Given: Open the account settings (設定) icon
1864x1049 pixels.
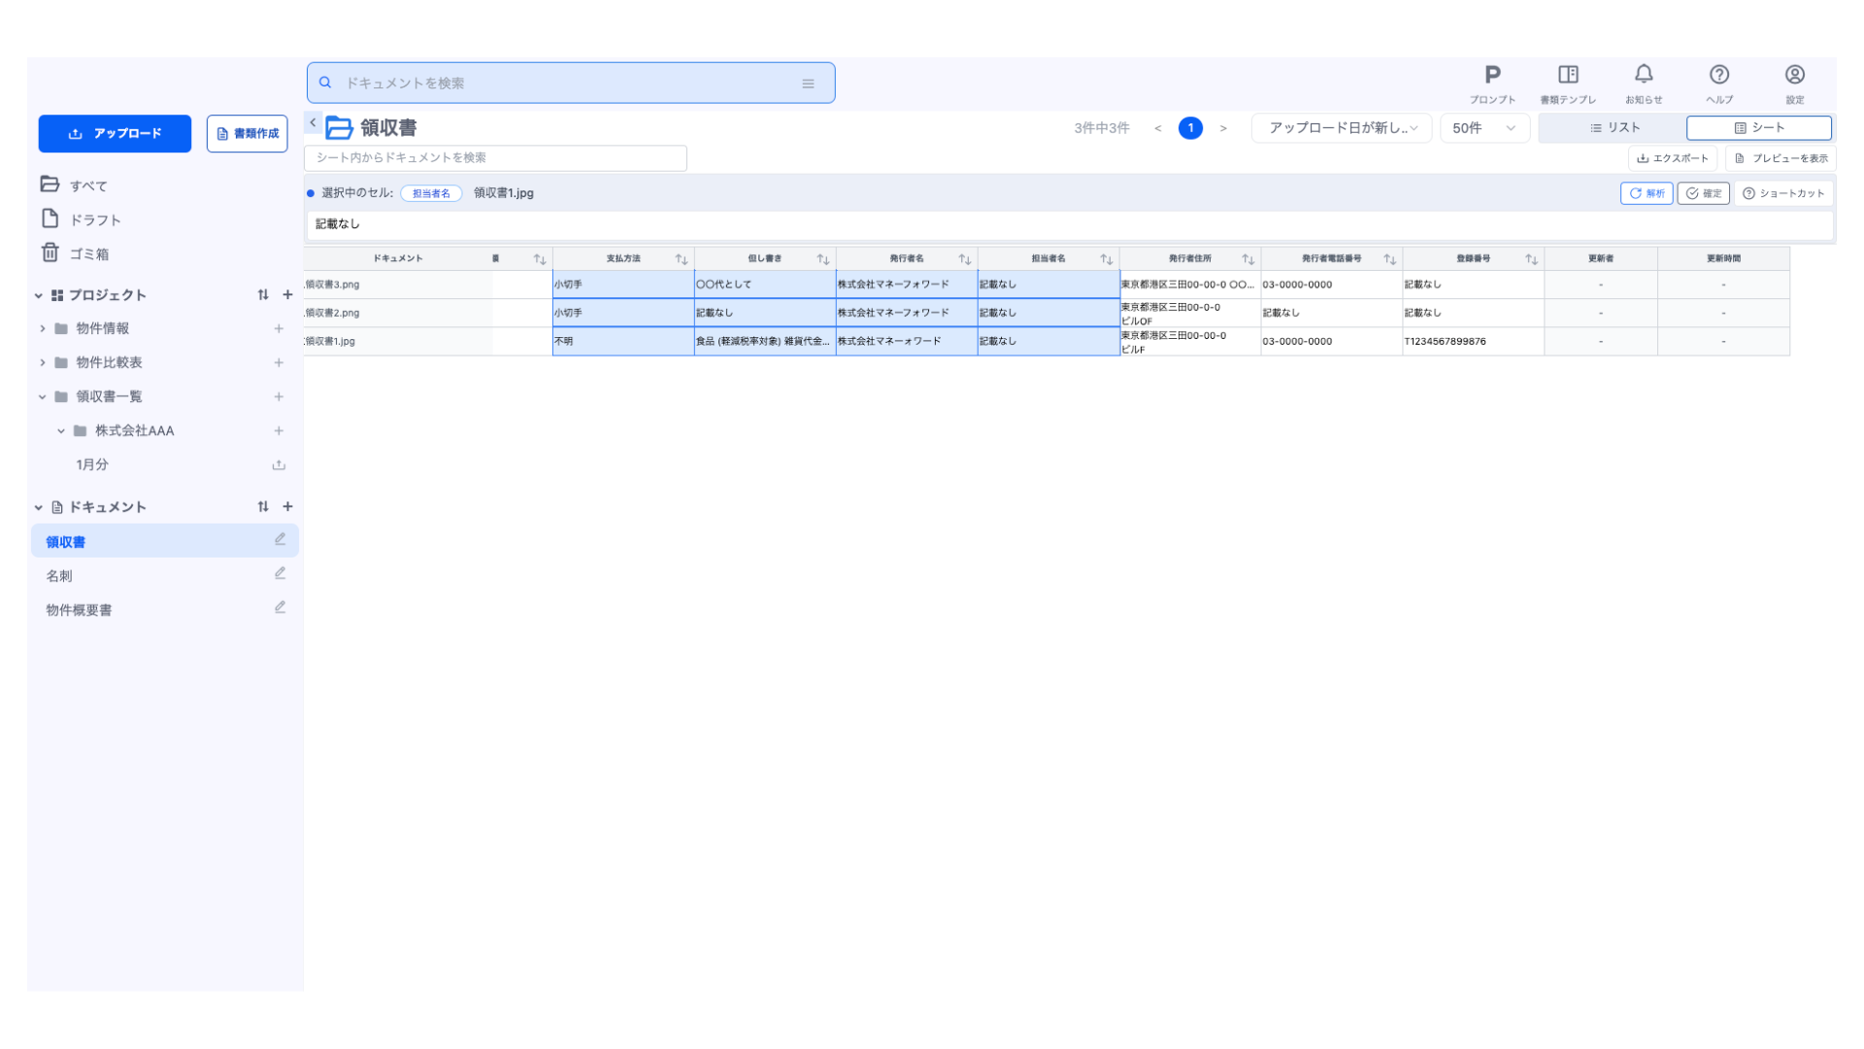Looking at the screenshot, I should pos(1795,76).
